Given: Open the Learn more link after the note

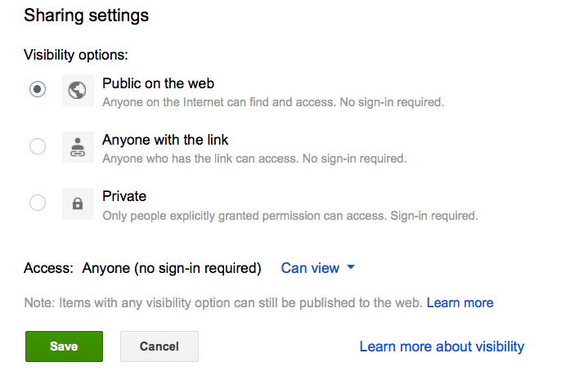Looking at the screenshot, I should click(460, 303).
